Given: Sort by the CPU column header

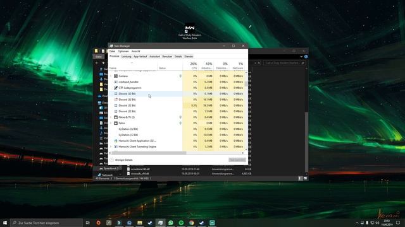Looking at the screenshot, I should coord(190,66).
